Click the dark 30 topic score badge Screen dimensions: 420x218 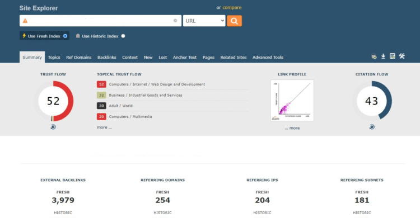[x=101, y=106]
